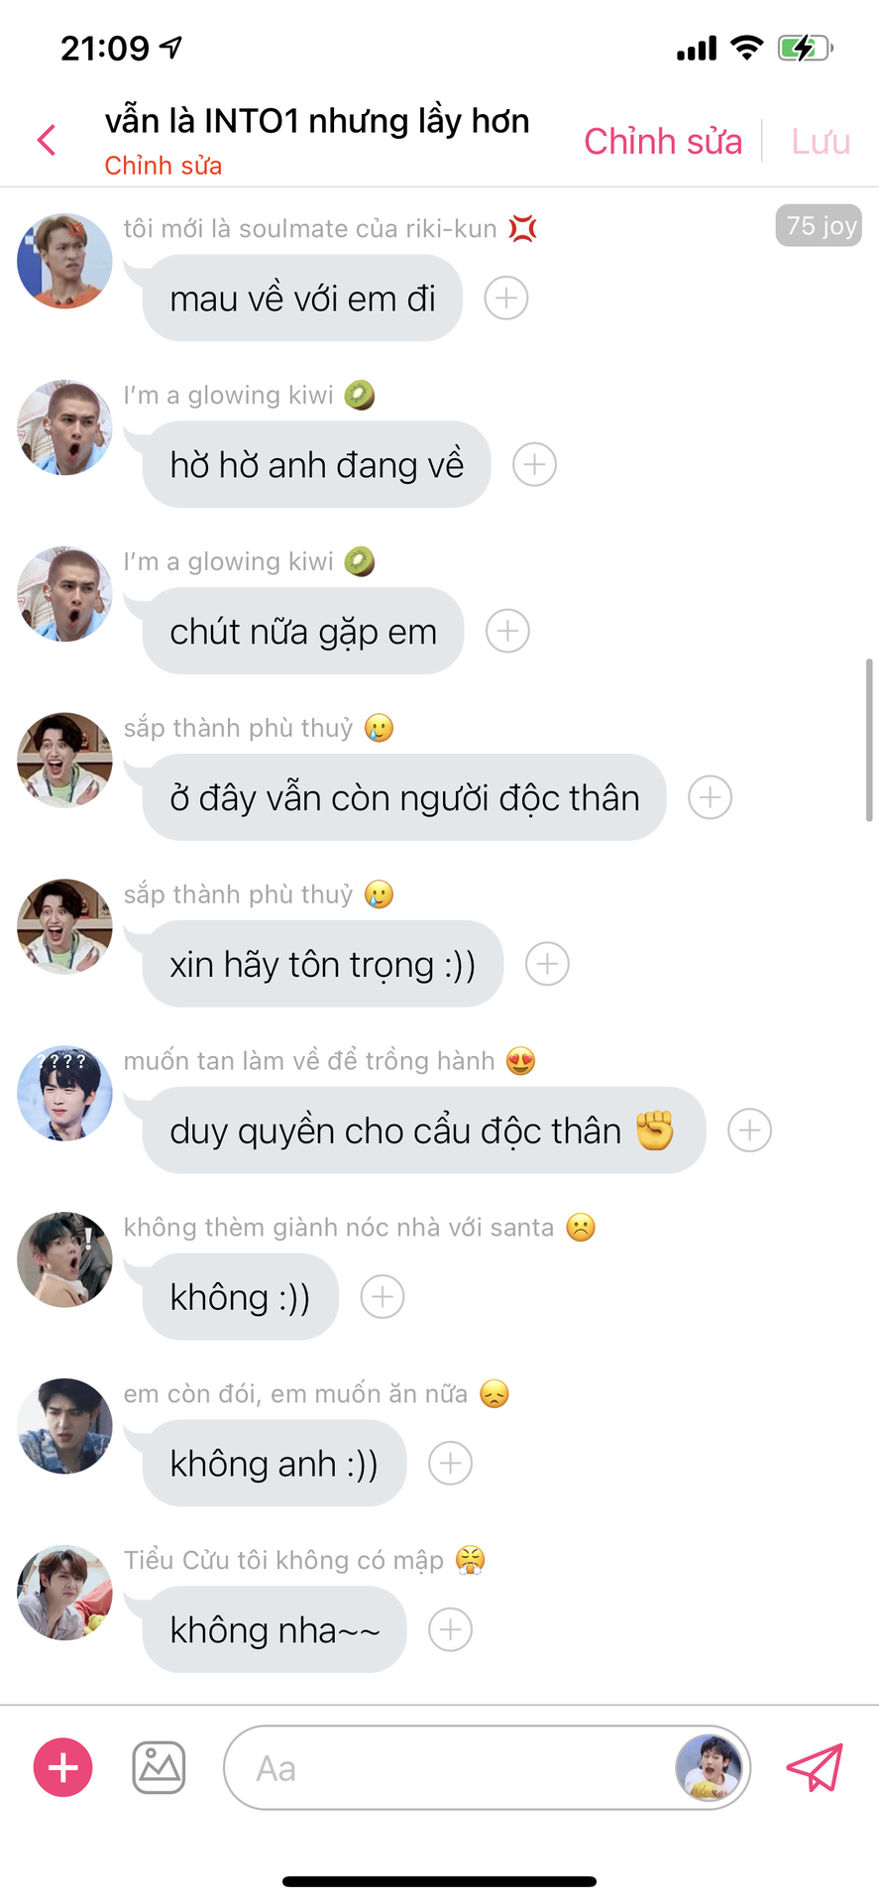Tap the pink plus add button

pyautogui.click(x=63, y=1767)
